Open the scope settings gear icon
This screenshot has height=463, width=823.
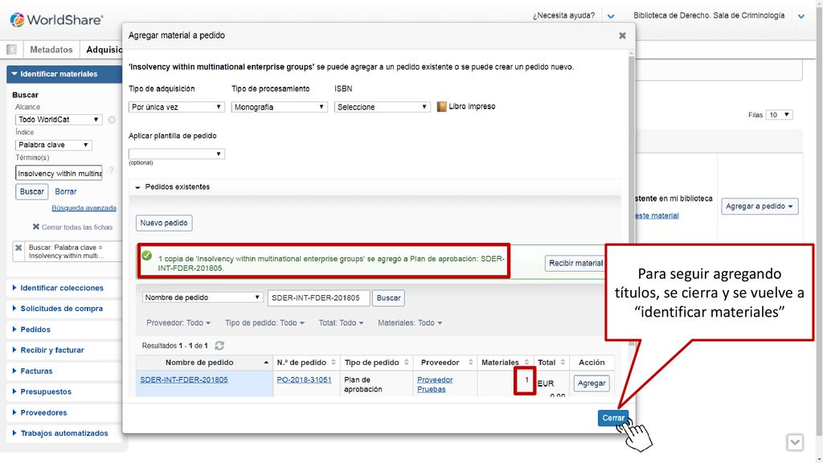coord(111,120)
